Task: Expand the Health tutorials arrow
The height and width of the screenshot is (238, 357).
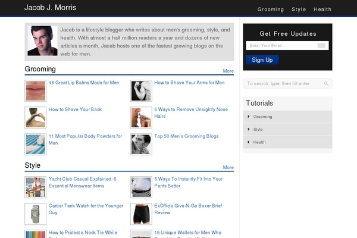Action: tap(248, 142)
